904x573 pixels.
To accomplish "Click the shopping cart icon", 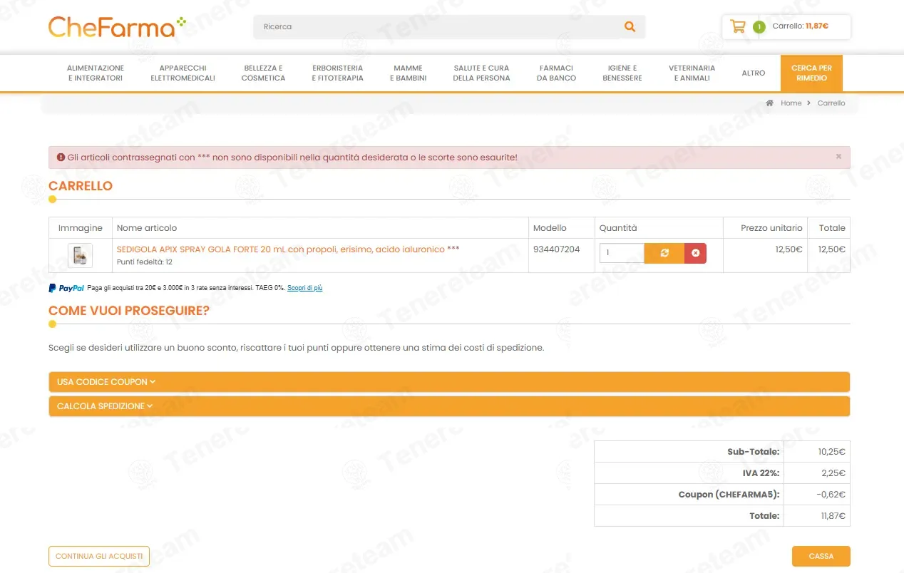I will tap(738, 27).
